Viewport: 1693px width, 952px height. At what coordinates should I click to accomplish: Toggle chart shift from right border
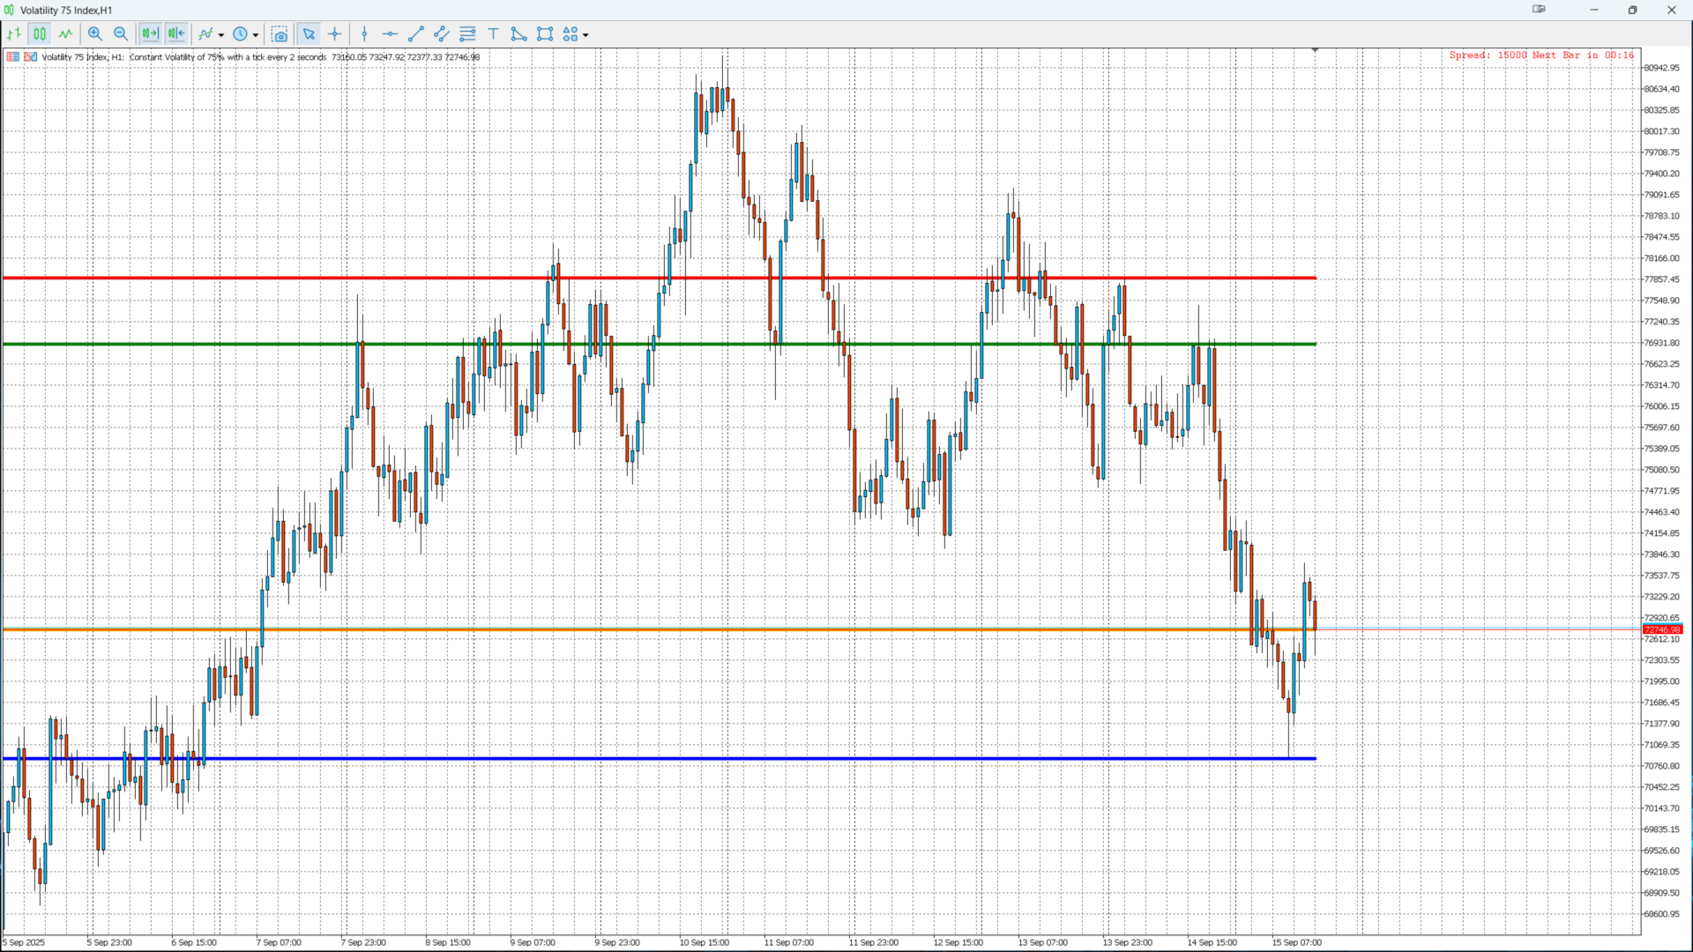176,34
